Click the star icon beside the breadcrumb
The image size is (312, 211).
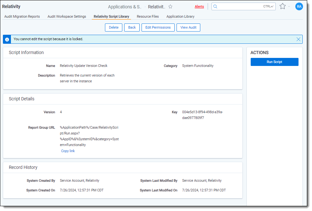(170, 7)
